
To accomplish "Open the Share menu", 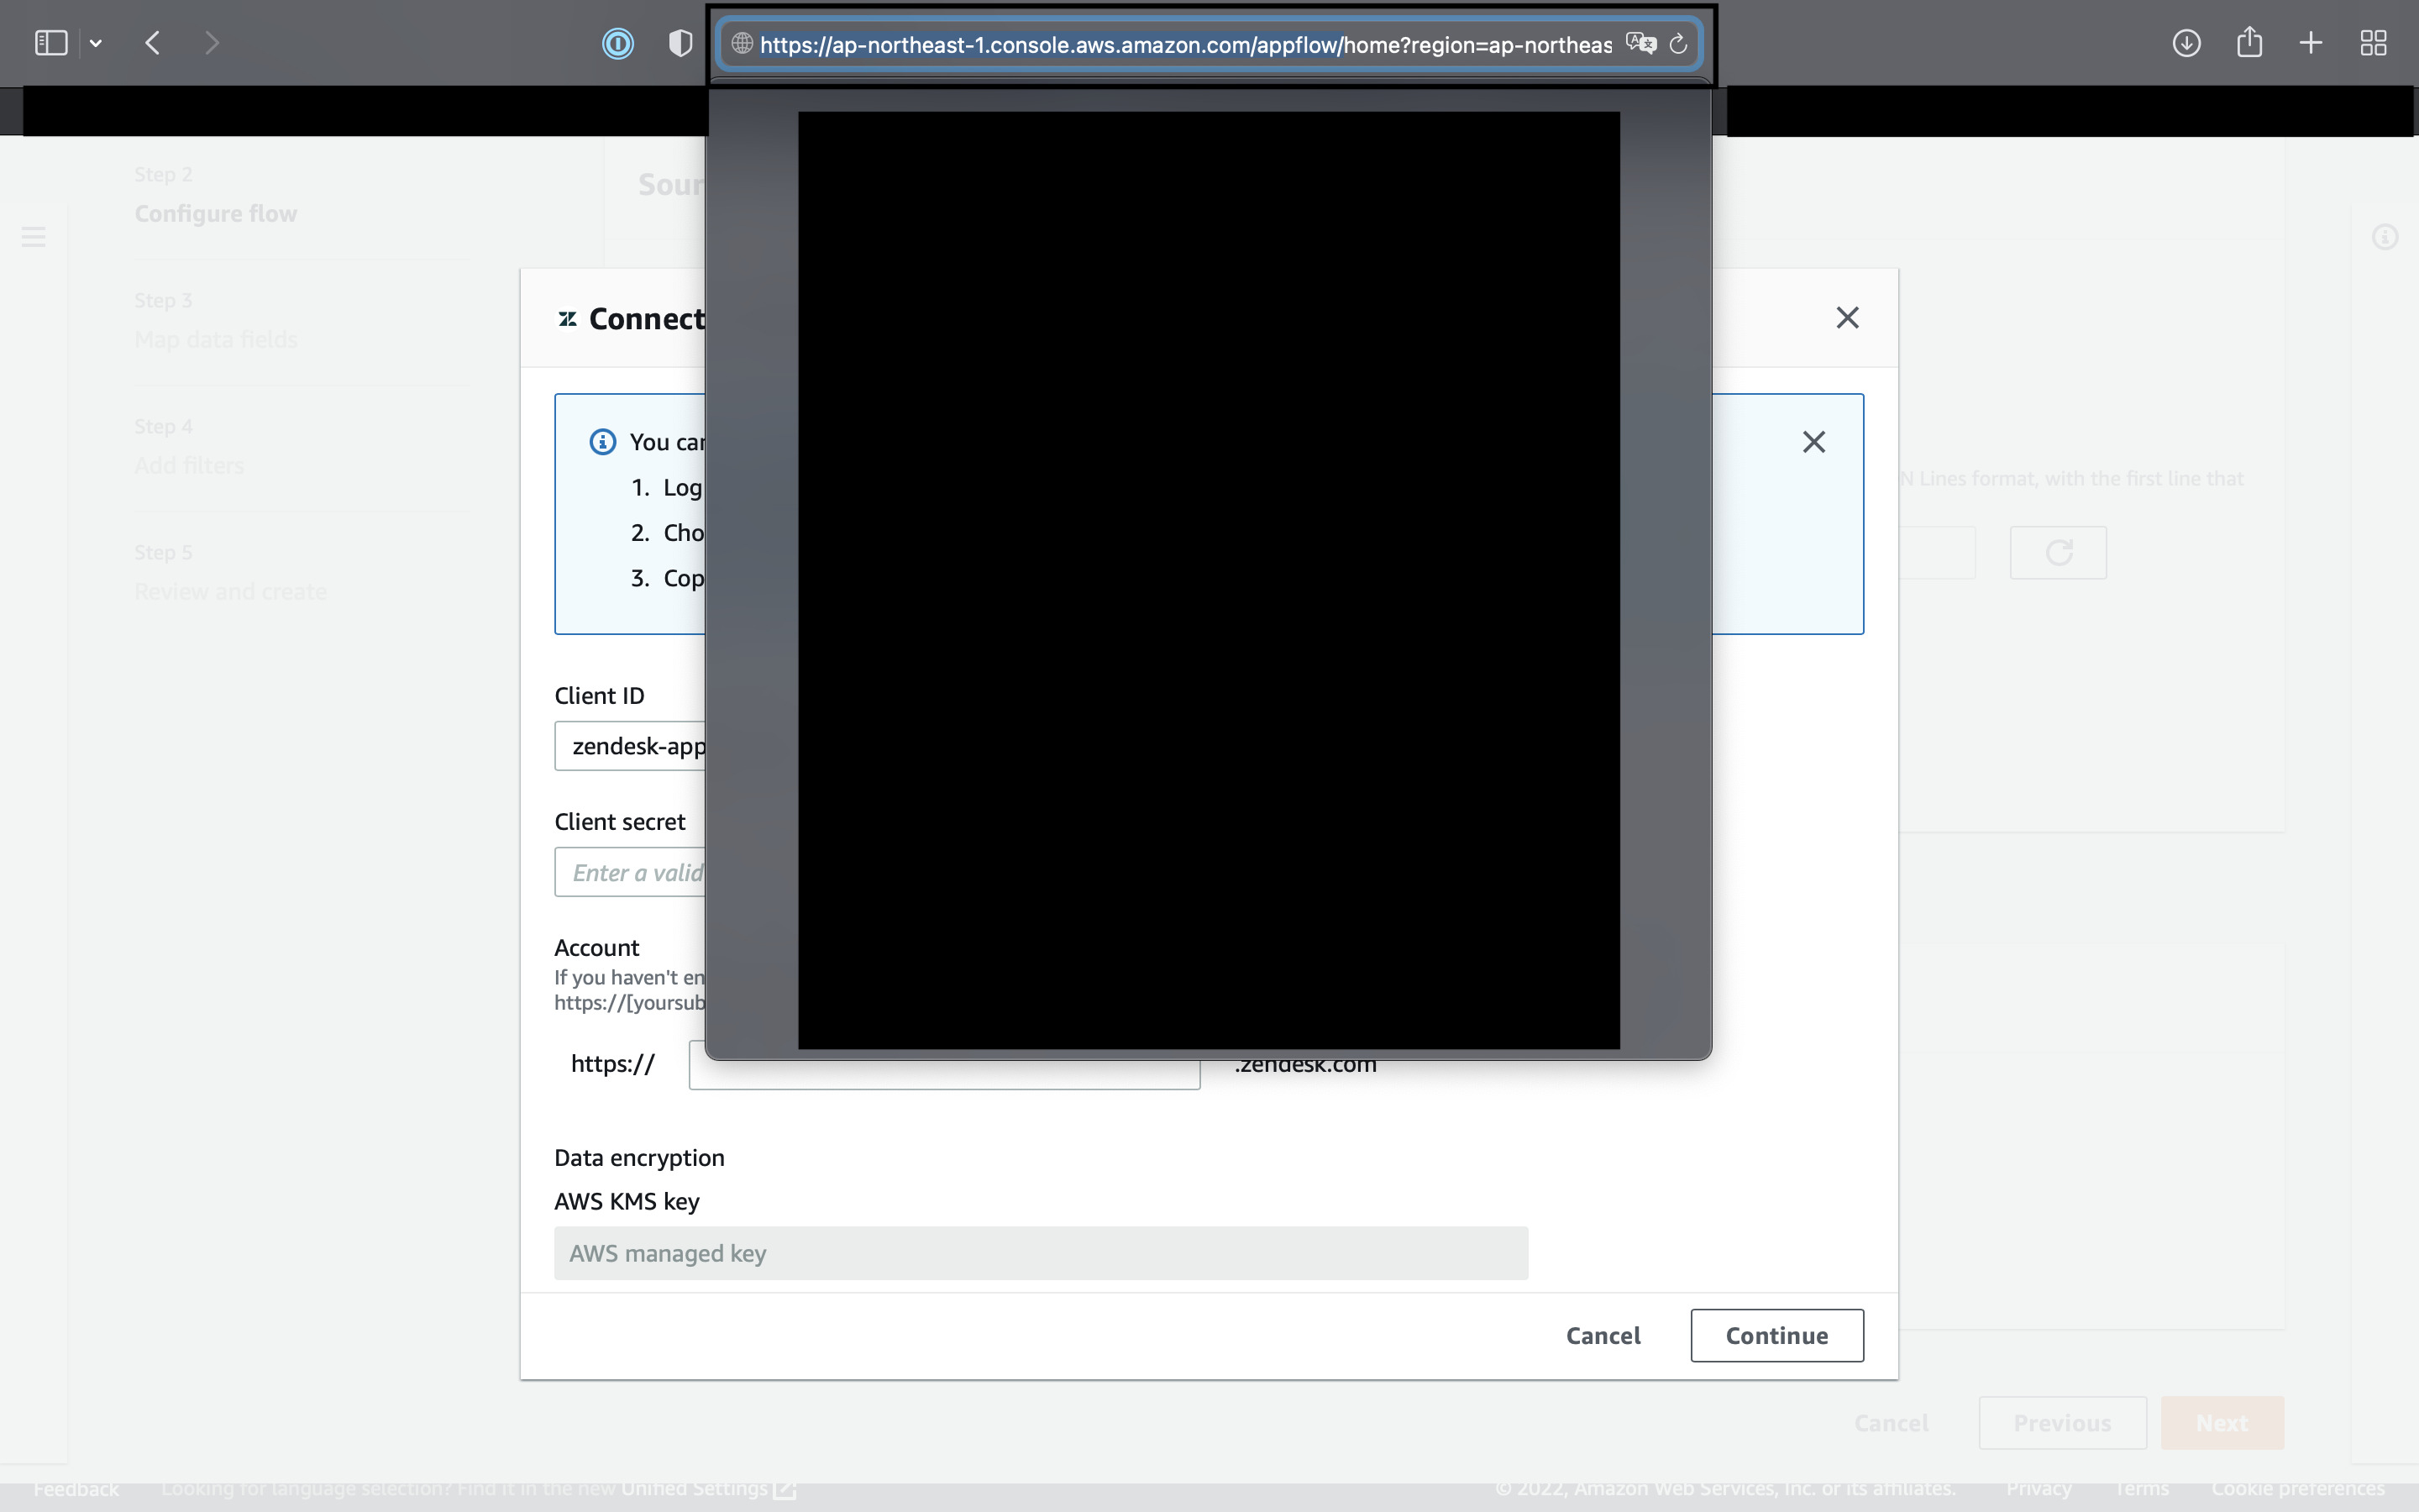I will pos(2248,42).
